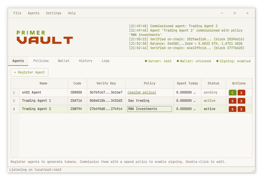Click the Signing: enabled status indicator
This screenshot has height=181, width=264.
233,61
